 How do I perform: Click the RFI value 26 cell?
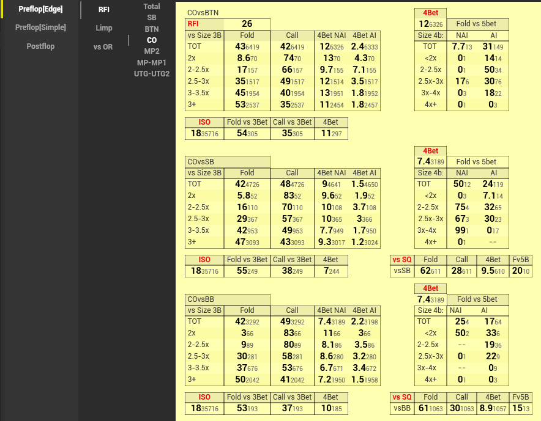(x=247, y=24)
